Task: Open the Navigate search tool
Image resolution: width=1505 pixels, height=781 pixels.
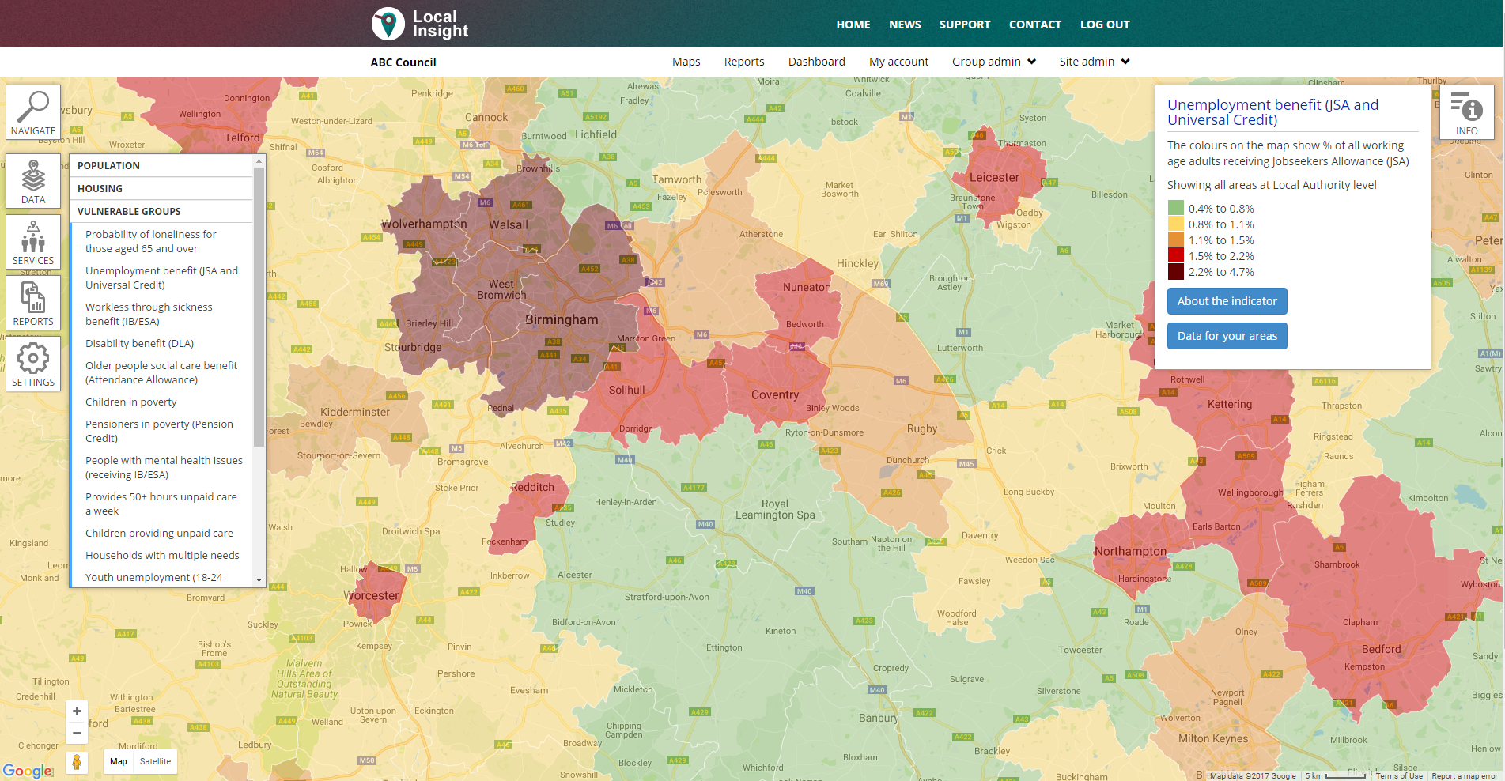Action: click(33, 112)
